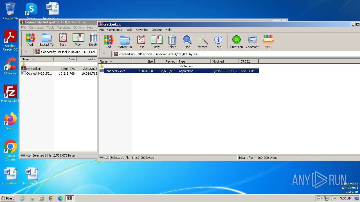Open File menu in cracked.zip window
The width and height of the screenshot is (360, 202).
click(x=102, y=30)
